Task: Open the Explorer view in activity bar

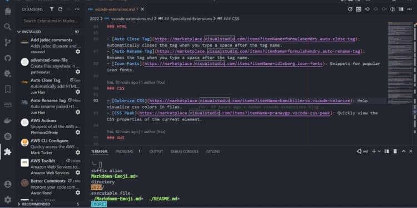Action: coord(8,11)
